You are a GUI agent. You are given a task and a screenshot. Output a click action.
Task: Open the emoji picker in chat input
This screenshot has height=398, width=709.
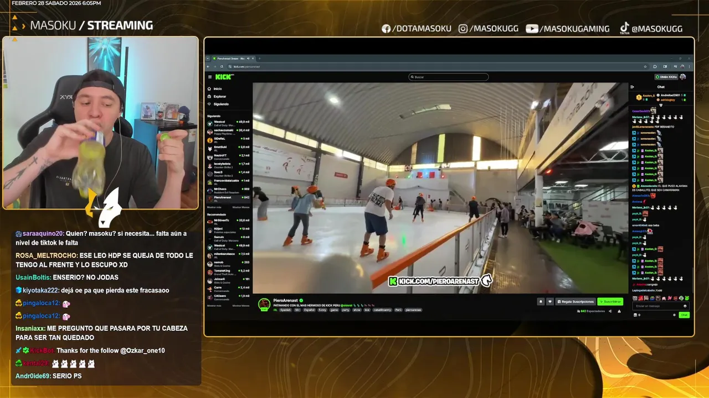[685, 306]
